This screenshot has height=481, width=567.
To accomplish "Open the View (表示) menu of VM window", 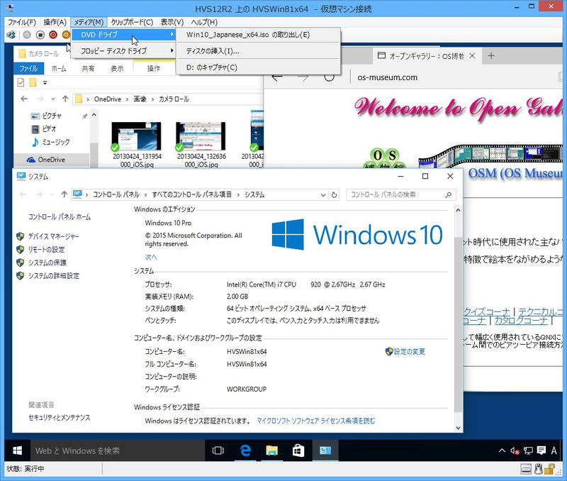I will [172, 22].
